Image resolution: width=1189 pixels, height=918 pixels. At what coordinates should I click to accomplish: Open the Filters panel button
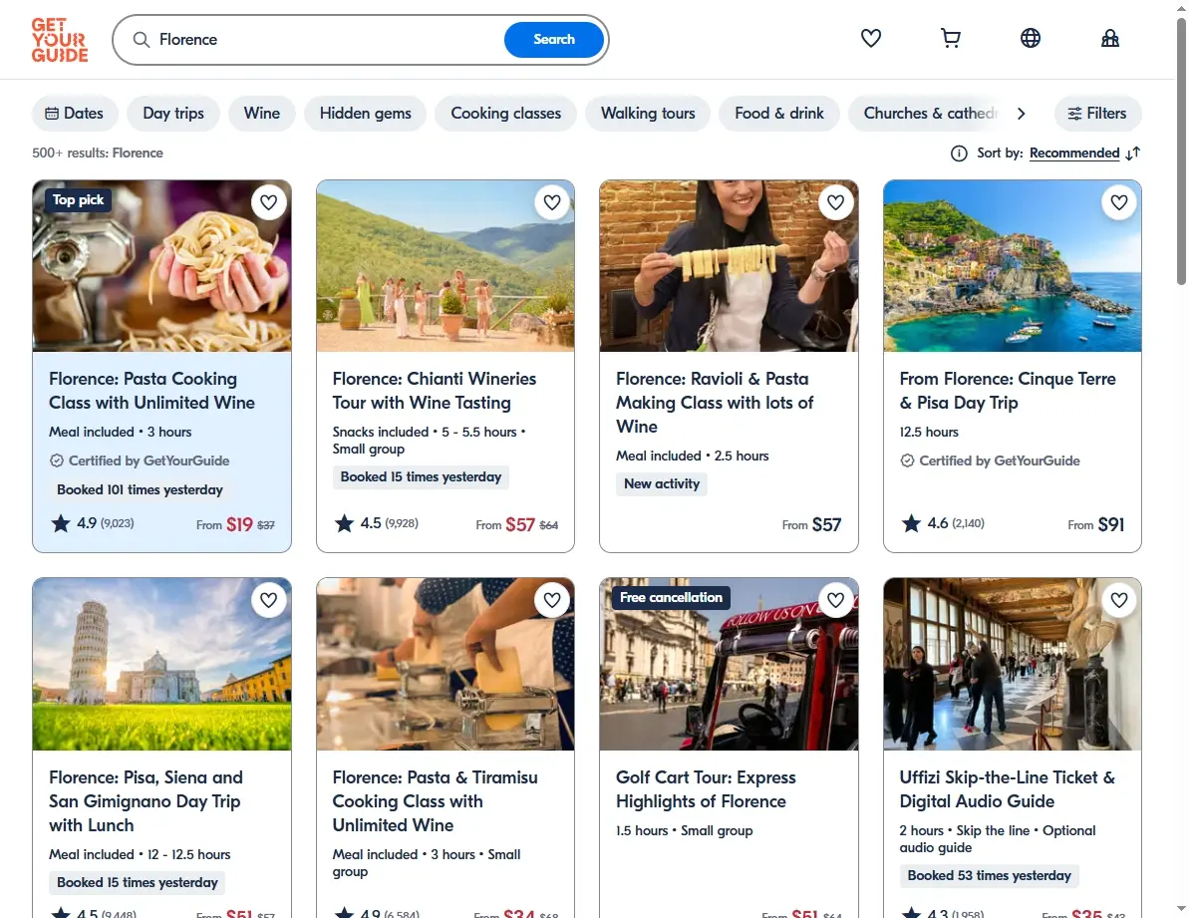pos(1097,114)
